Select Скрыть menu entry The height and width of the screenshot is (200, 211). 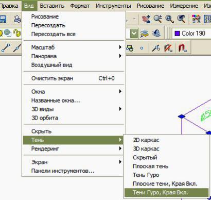click(x=74, y=131)
